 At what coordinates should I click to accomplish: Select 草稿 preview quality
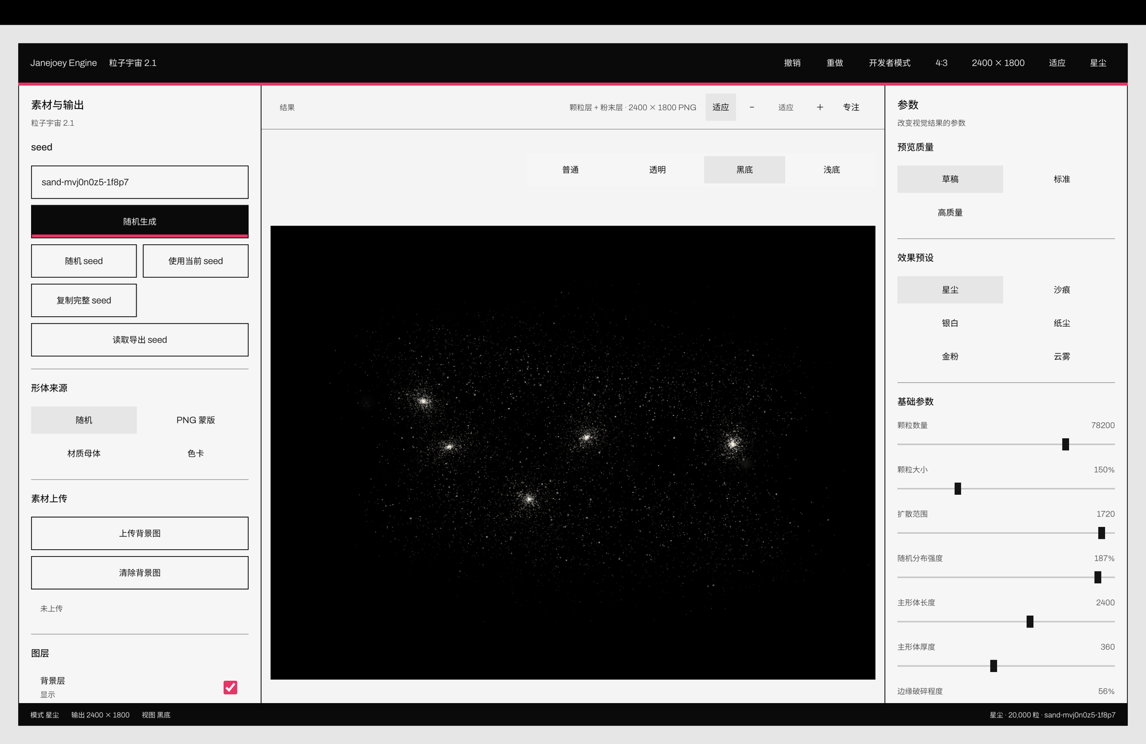tap(950, 179)
